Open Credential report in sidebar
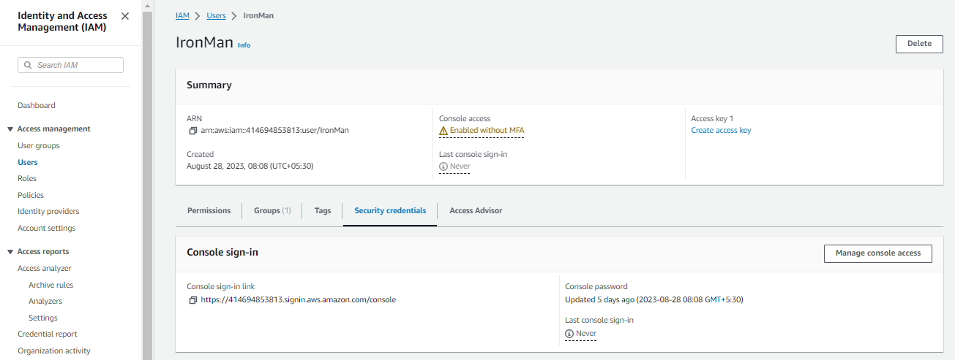Screen dimensions: 955x360 tap(48, 334)
